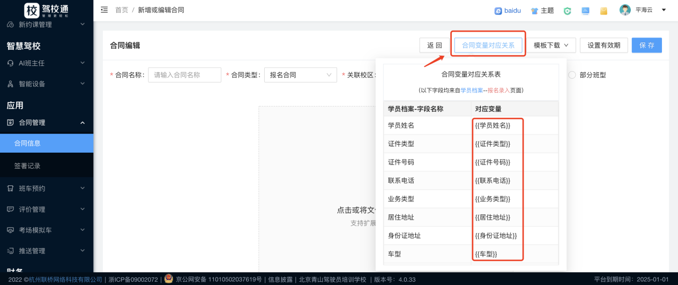Click the 智能设备 sidebar icon
Screen dimensions: 678x285
click(10, 84)
